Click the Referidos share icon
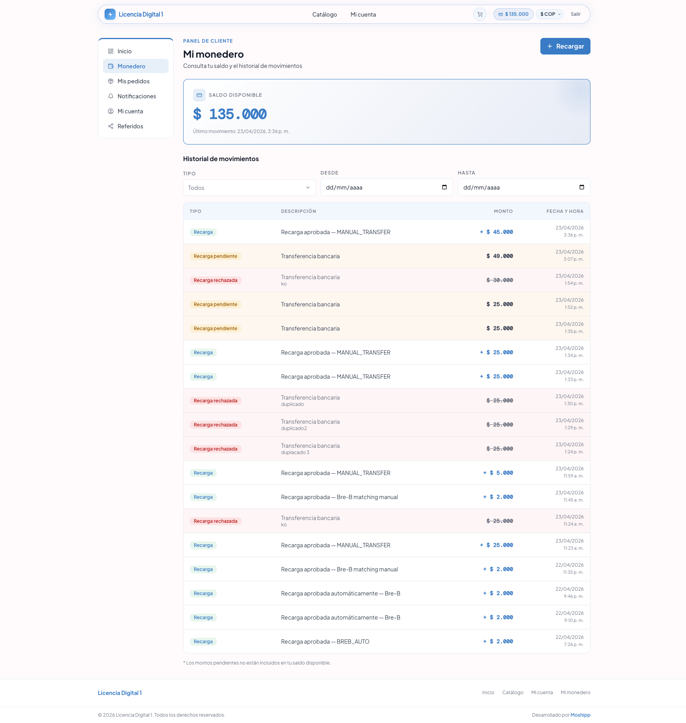The width and height of the screenshot is (686, 723). (111, 126)
